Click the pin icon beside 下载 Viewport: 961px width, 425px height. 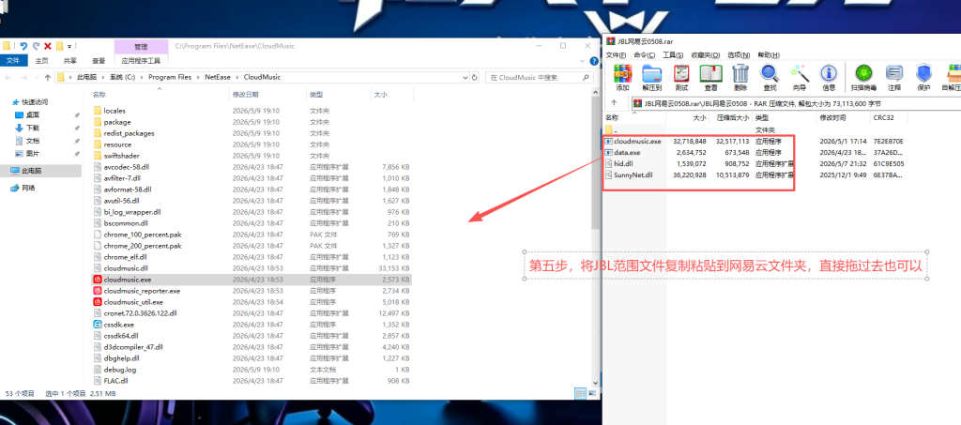tap(77, 128)
